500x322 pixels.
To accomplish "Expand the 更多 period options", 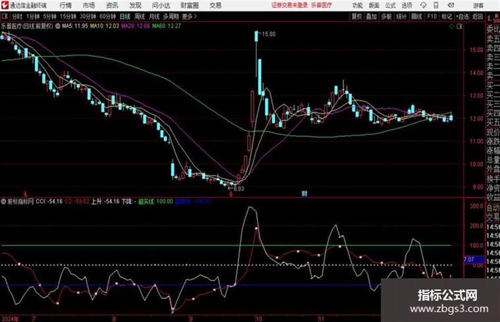I will [x=189, y=16].
